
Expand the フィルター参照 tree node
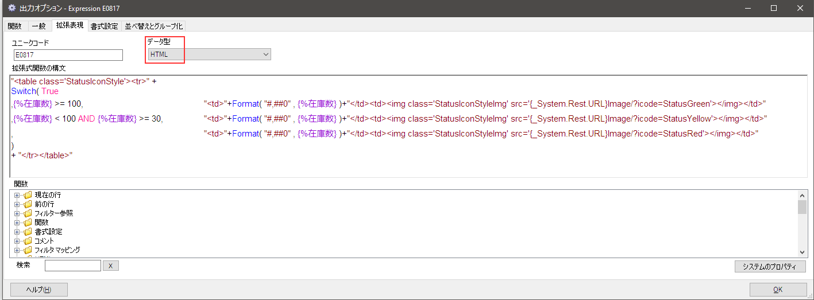(x=17, y=213)
